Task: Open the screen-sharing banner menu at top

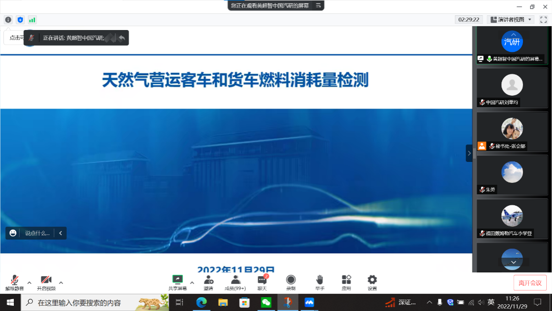Action: (x=318, y=5)
